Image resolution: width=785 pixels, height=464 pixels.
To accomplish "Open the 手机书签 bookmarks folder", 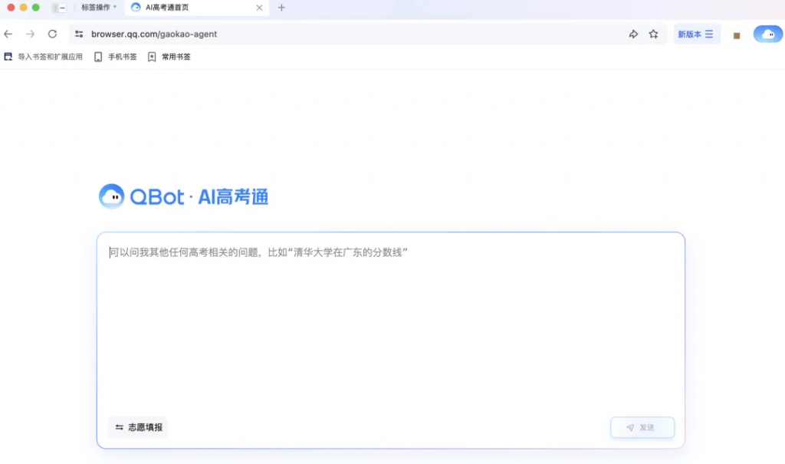I will point(116,57).
